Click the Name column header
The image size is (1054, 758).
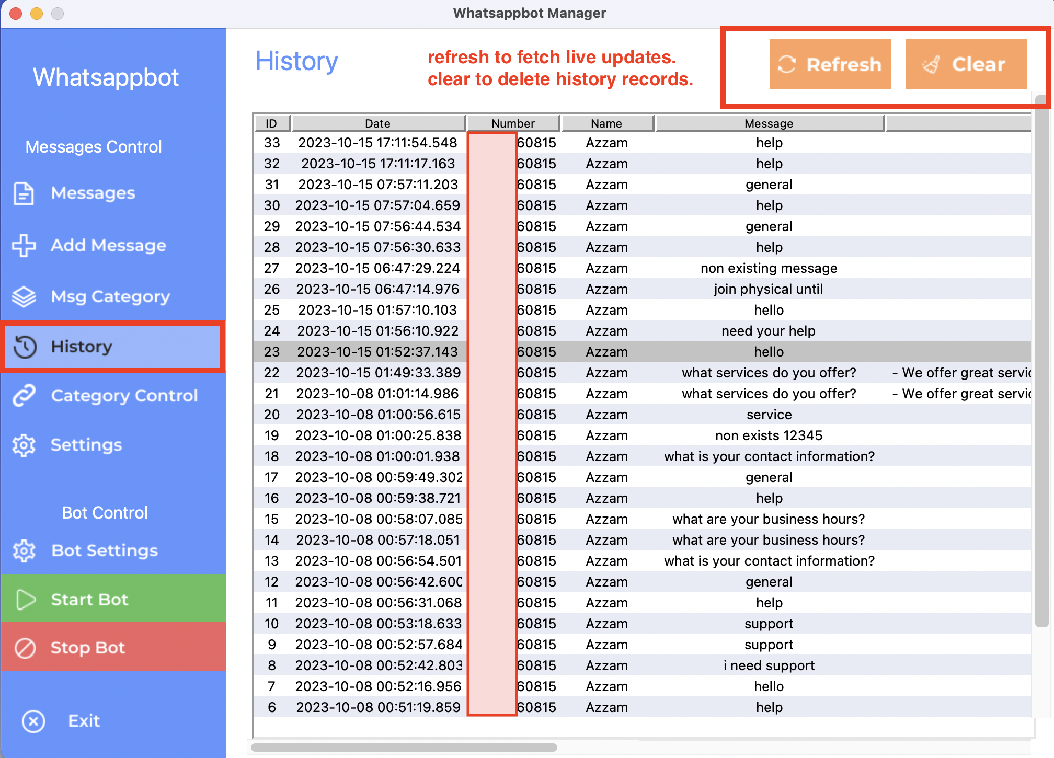coord(606,123)
